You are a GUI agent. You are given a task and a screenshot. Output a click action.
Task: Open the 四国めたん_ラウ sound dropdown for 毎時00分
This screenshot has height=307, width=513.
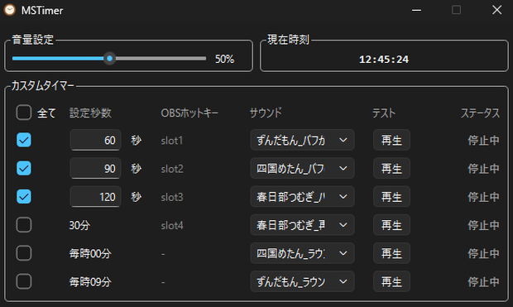(302, 253)
